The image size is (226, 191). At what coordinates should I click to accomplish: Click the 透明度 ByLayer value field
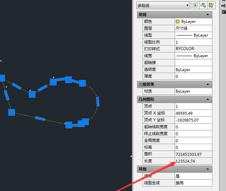193,70
